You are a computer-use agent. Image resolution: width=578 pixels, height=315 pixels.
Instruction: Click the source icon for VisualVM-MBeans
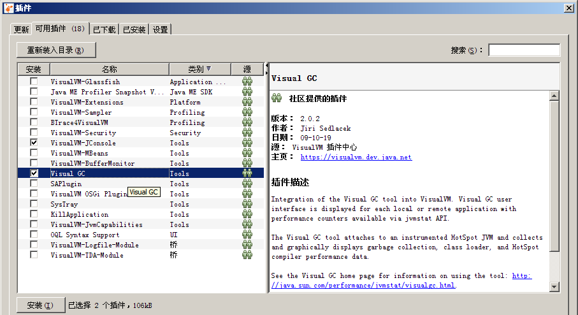(247, 152)
